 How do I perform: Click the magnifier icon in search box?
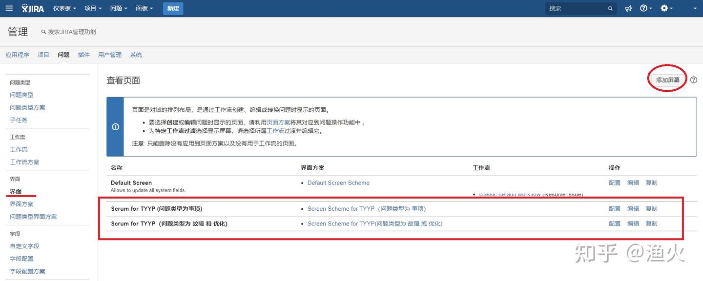click(610, 8)
